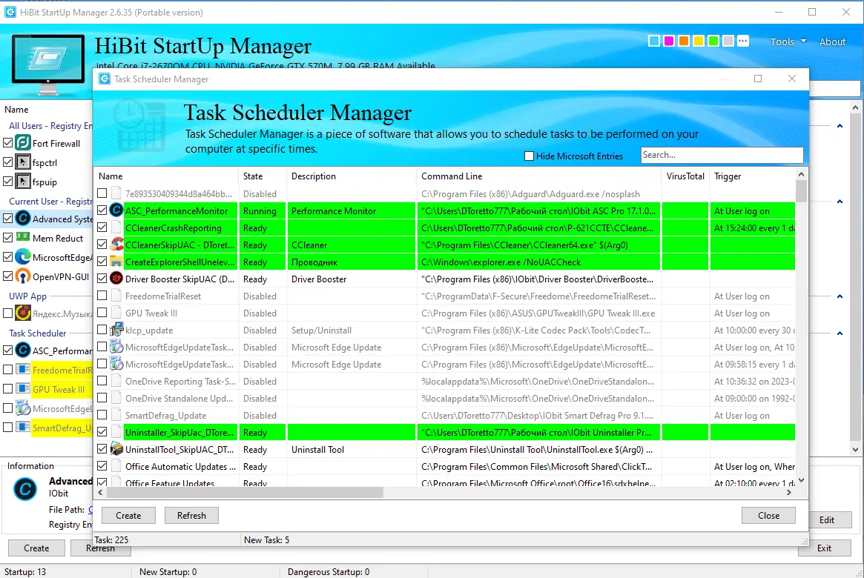Click the task Search input field
Viewport: 864px width, 578px height.
[x=722, y=155]
